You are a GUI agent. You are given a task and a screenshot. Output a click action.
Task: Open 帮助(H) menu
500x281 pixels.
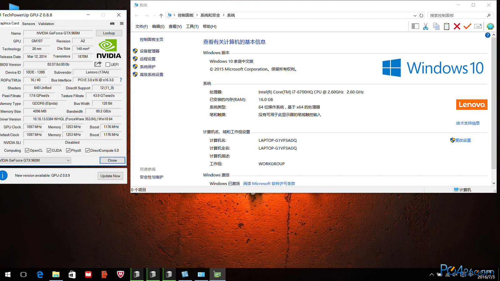[209, 27]
